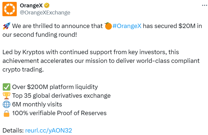This screenshot has width=208, height=135.
Task: Click "Over $200M platform liquidity" line
Action: (55, 87)
